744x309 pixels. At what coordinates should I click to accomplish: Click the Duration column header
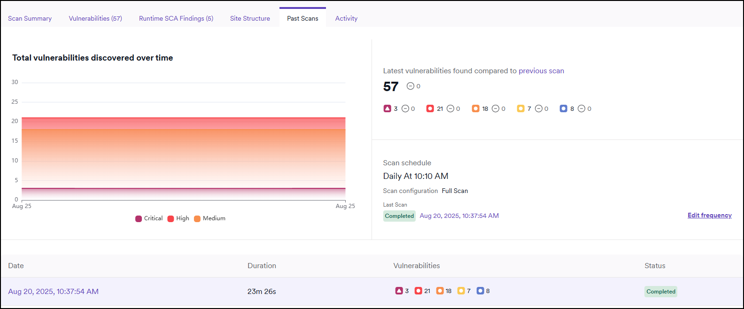coord(262,266)
